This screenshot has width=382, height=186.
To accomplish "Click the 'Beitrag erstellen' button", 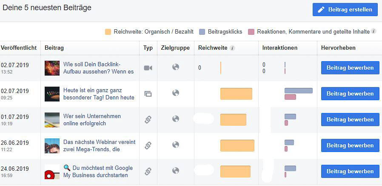I will (x=345, y=9).
